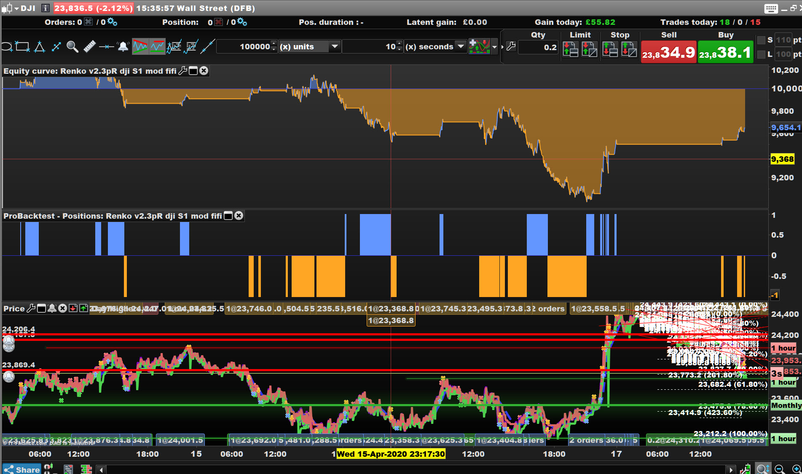Click the horizontal scrollbar right arrow
Image resolution: width=802 pixels, height=474 pixels.
coord(730,469)
